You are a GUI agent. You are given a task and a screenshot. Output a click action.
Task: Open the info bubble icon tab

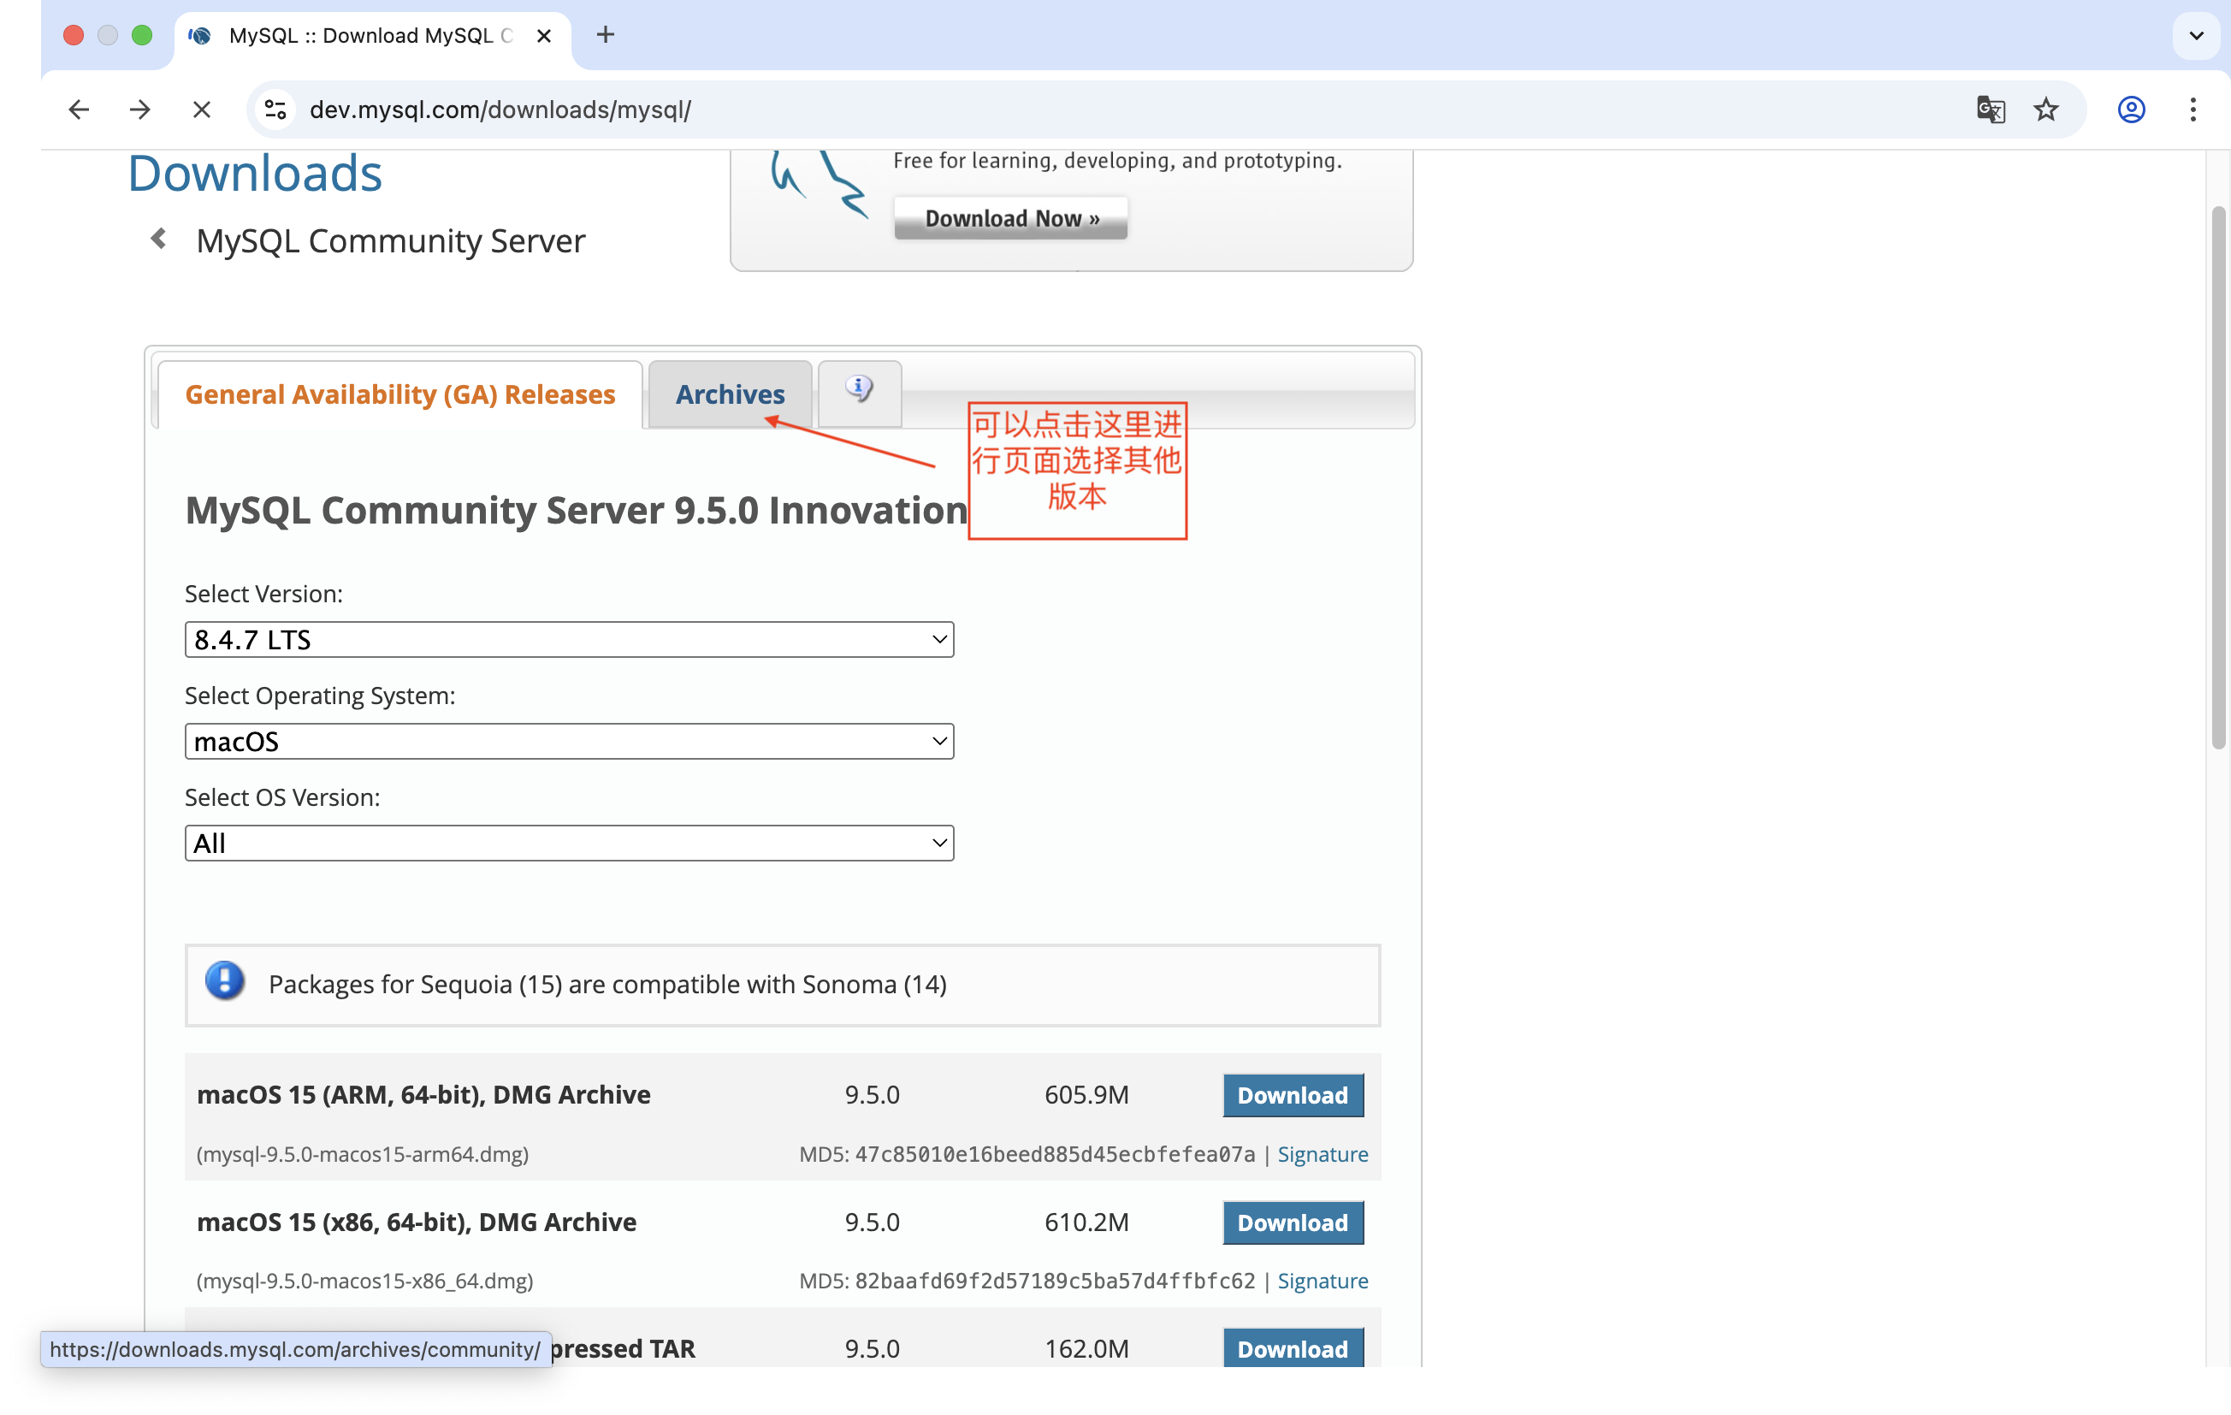(x=859, y=390)
